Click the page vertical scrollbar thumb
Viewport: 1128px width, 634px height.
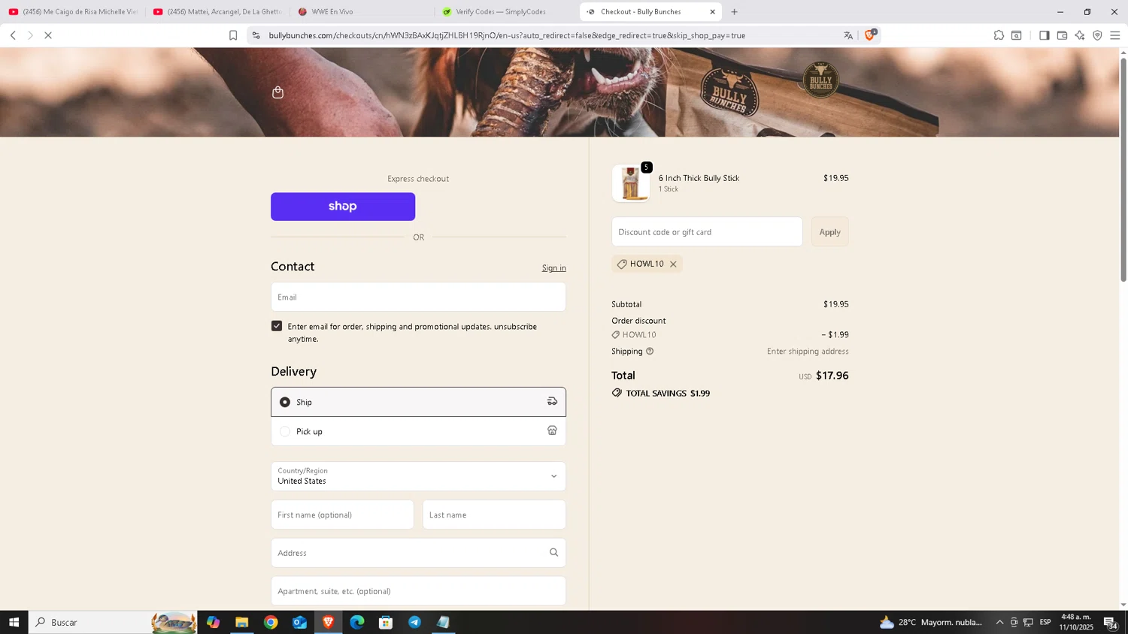[1123, 169]
